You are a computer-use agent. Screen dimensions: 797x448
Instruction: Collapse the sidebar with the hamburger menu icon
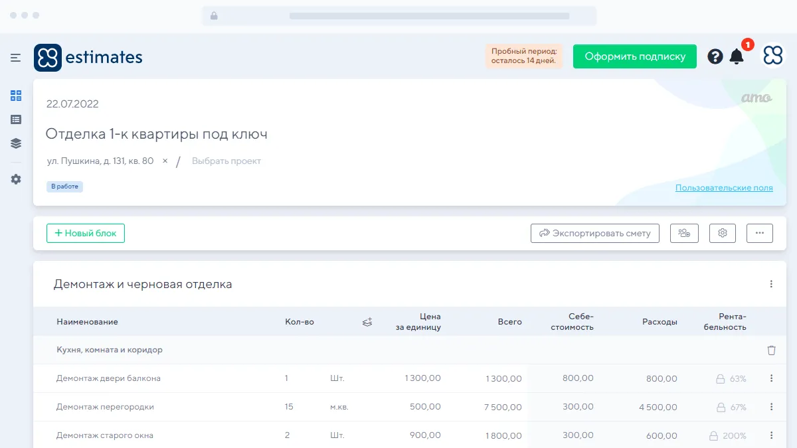[x=16, y=58]
